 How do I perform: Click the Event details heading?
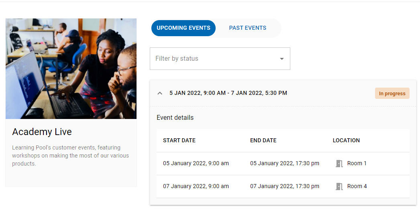click(x=175, y=118)
